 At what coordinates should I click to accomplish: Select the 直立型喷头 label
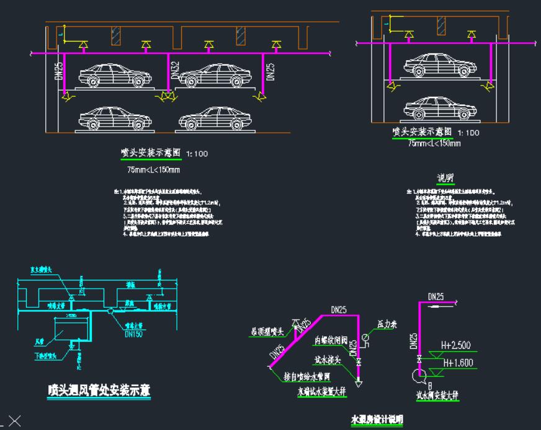tap(41, 270)
